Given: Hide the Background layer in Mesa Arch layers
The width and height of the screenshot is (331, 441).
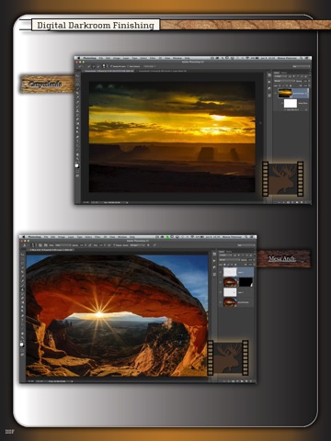Looking at the screenshot, I should (x=221, y=302).
